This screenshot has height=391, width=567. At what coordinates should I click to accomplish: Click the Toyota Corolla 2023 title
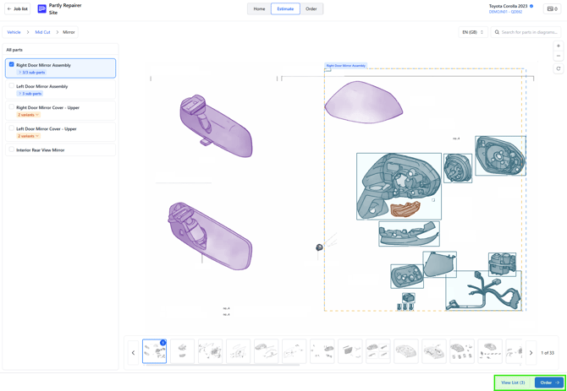click(x=508, y=6)
